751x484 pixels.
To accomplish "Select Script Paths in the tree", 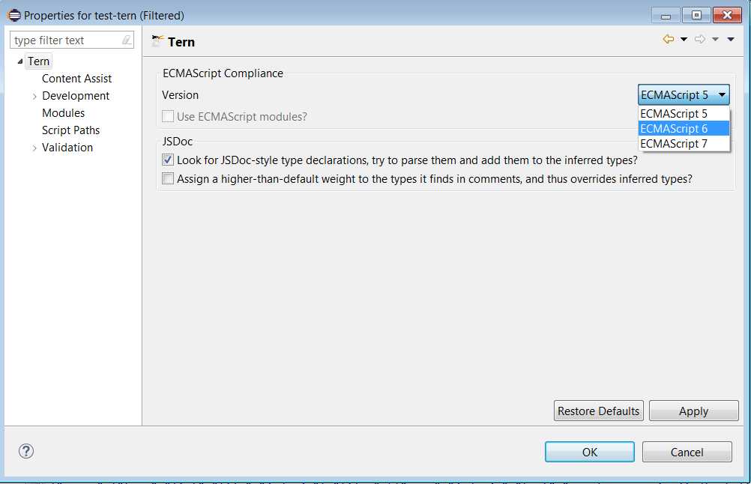I will pos(70,130).
